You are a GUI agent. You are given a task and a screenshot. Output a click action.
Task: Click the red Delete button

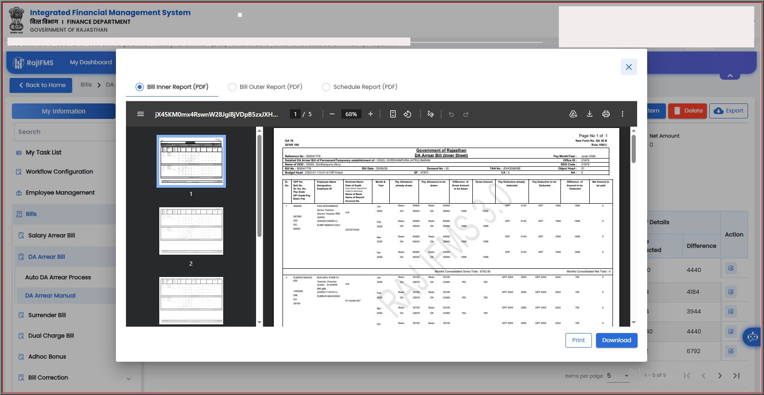tap(688, 111)
